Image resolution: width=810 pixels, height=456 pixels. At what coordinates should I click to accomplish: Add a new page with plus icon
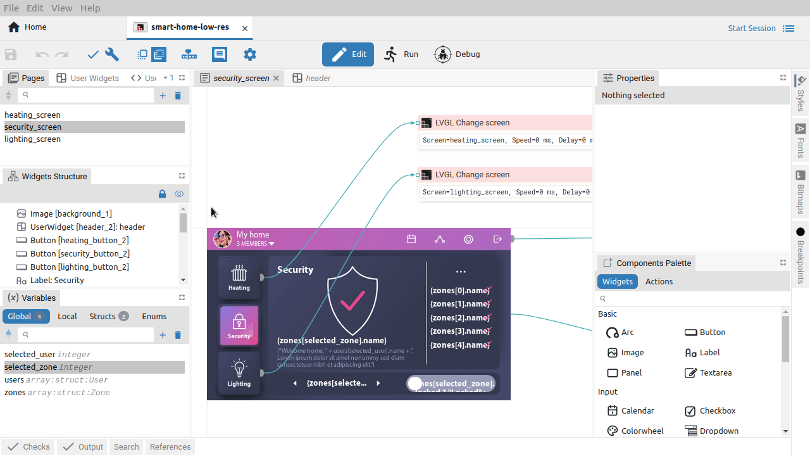coord(163,96)
